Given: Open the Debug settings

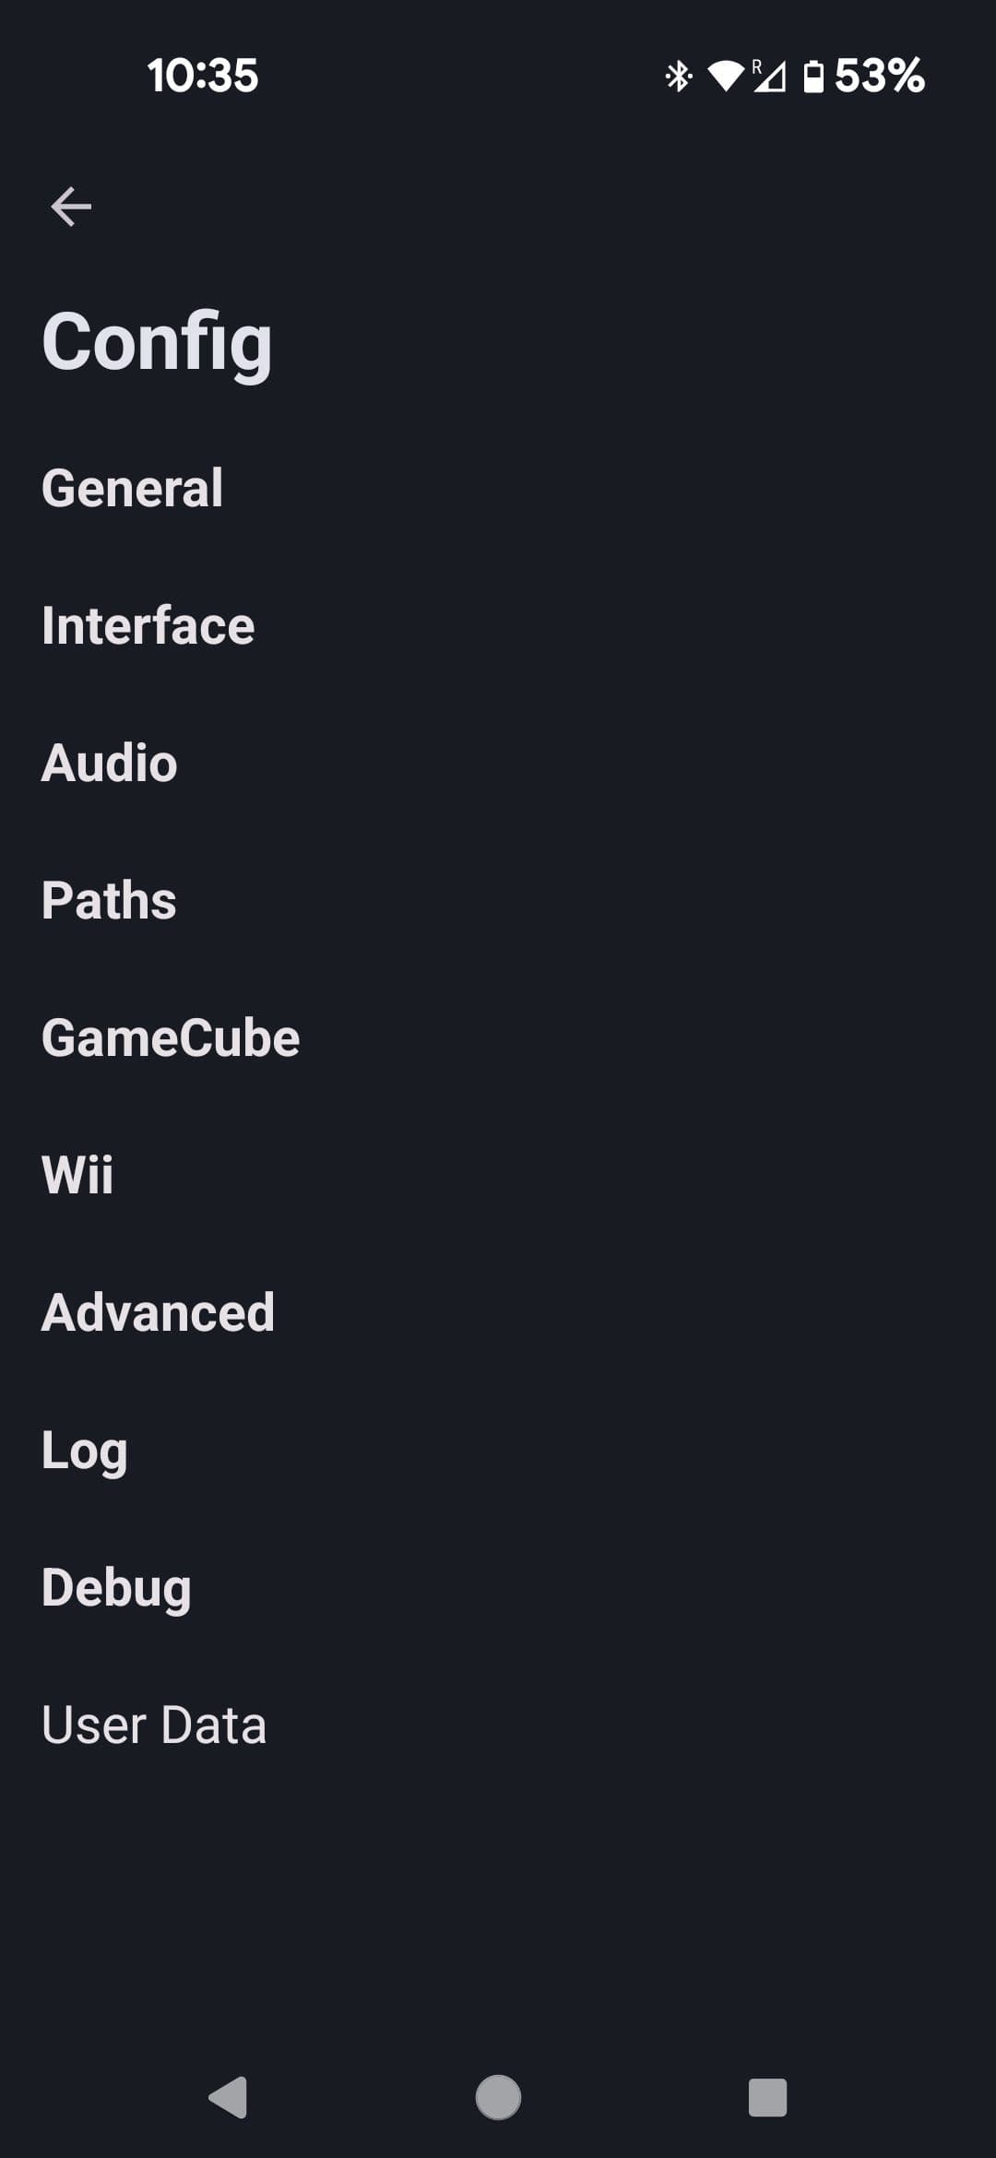Looking at the screenshot, I should [x=116, y=1587].
